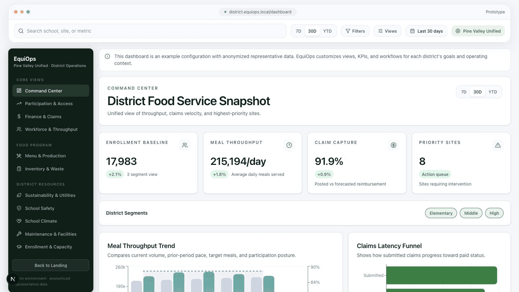
Task: Open Sustainability & Utilities page
Action: point(51,195)
